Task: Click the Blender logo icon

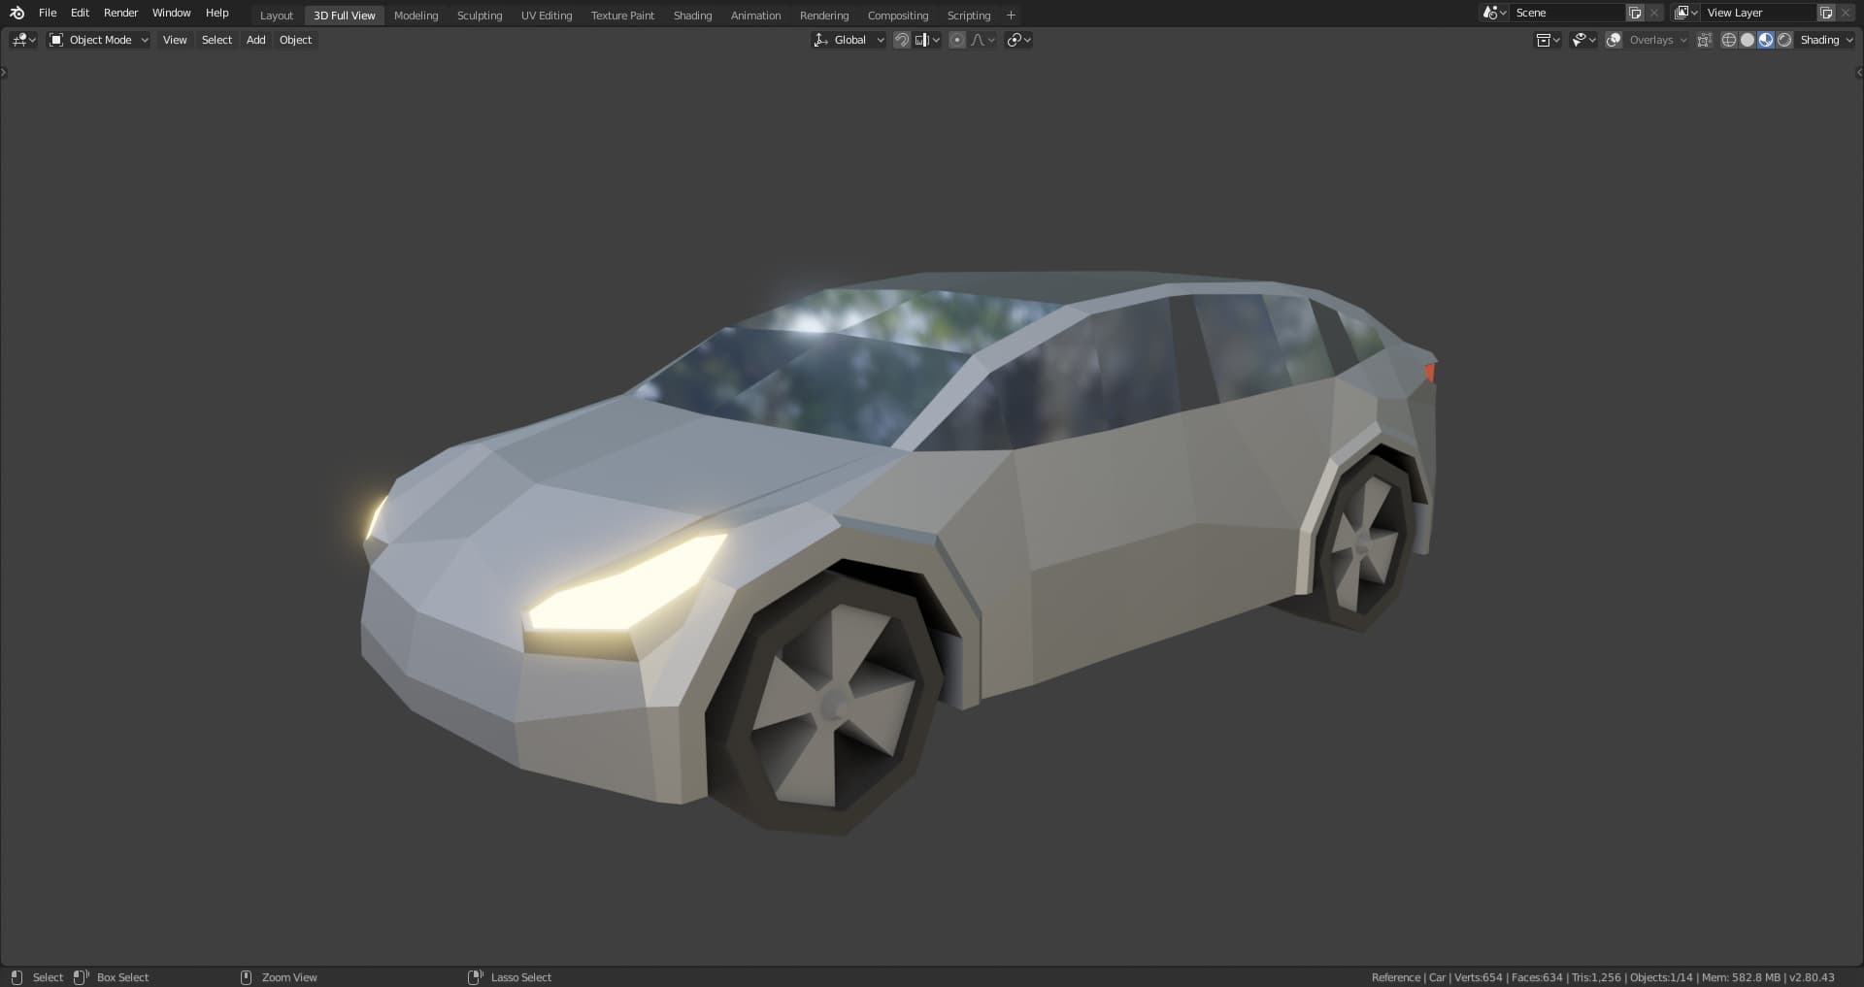Action: click(x=17, y=13)
